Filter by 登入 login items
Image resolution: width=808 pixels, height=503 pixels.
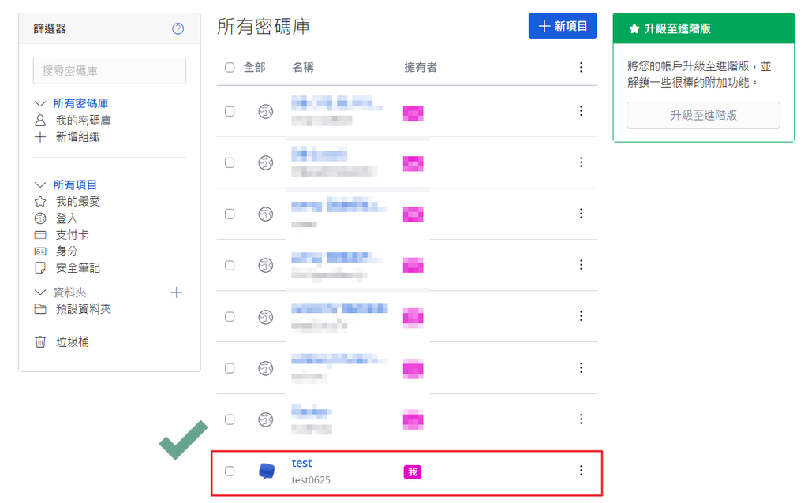point(66,218)
